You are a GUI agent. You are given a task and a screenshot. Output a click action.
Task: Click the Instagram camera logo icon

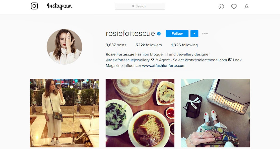(x=34, y=6)
